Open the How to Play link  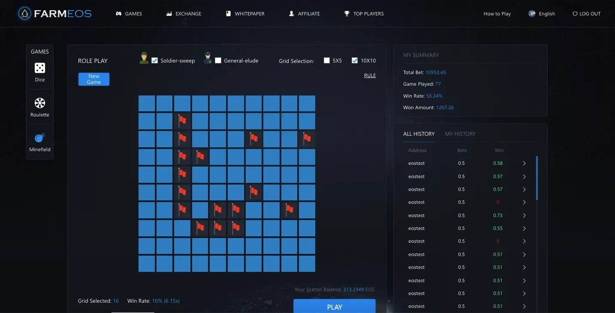click(497, 14)
